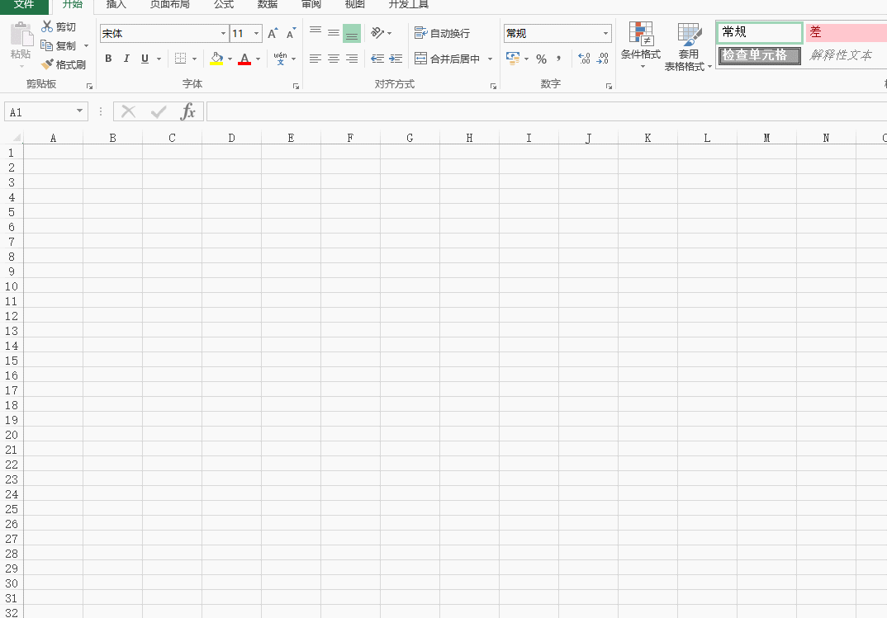Click Merge & Center (合并后居中) button
Viewport: 887px width, 618px height.
[x=448, y=59]
